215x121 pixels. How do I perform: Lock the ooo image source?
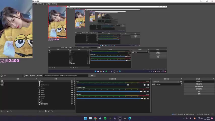point(74,81)
